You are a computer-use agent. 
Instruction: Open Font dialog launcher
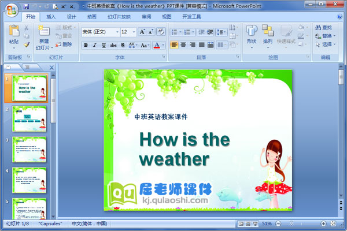[164, 57]
